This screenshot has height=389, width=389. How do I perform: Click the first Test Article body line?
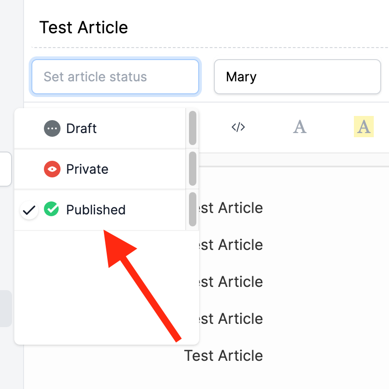[x=231, y=207]
